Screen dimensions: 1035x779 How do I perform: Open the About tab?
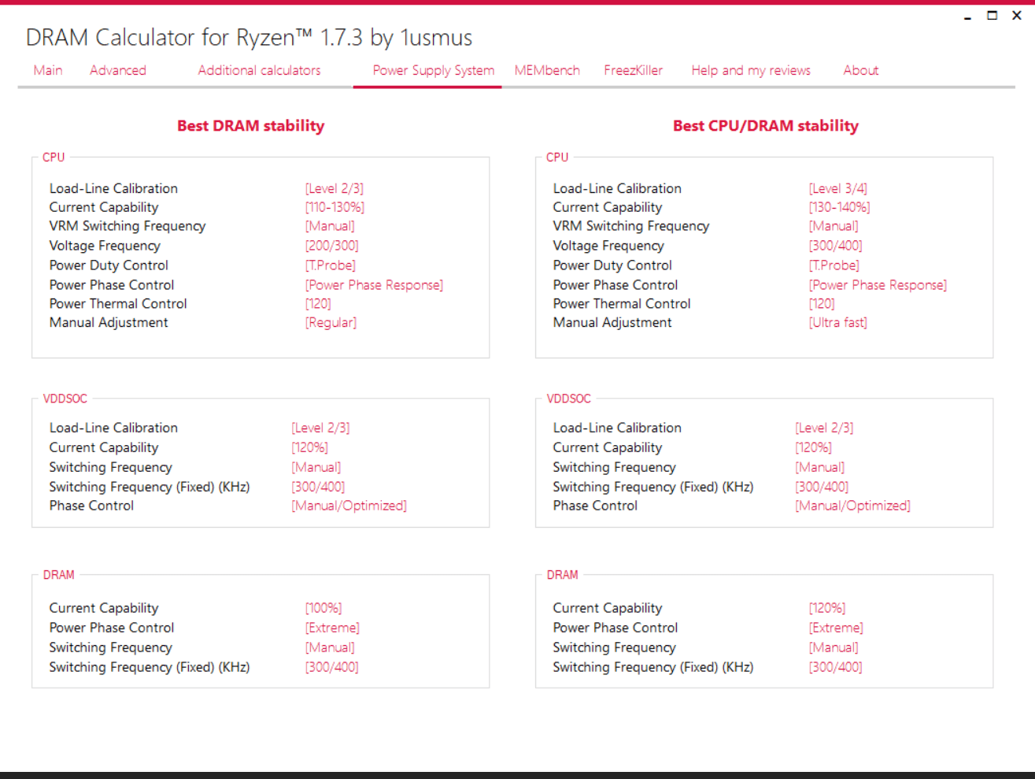[x=861, y=70]
